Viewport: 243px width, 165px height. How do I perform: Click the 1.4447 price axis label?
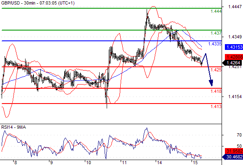point(235,7)
